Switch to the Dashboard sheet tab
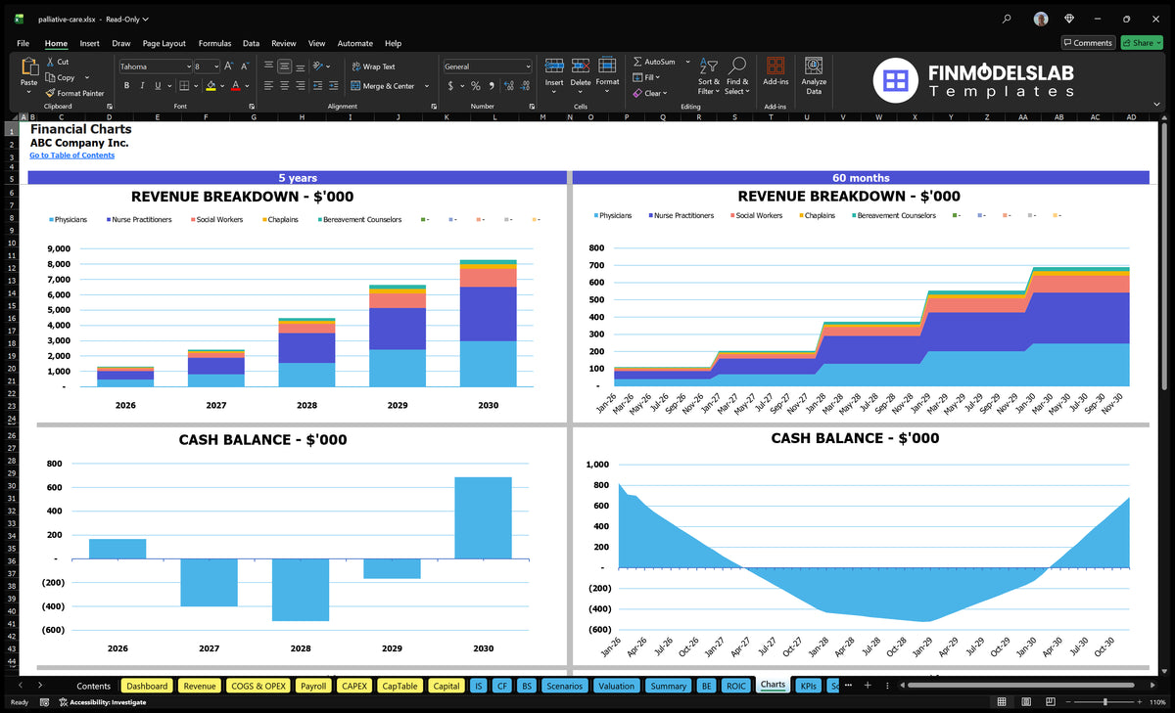The height and width of the screenshot is (713, 1175). (147, 686)
